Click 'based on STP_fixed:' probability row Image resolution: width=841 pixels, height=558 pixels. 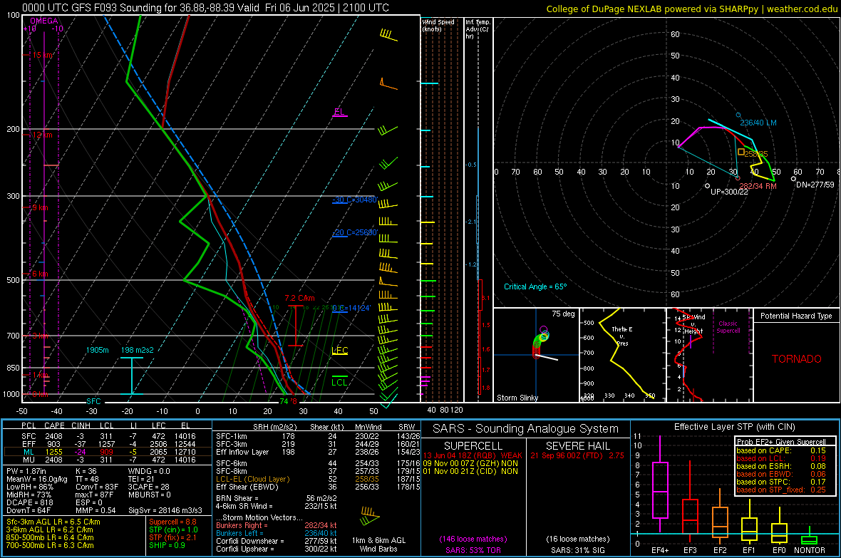781,490
